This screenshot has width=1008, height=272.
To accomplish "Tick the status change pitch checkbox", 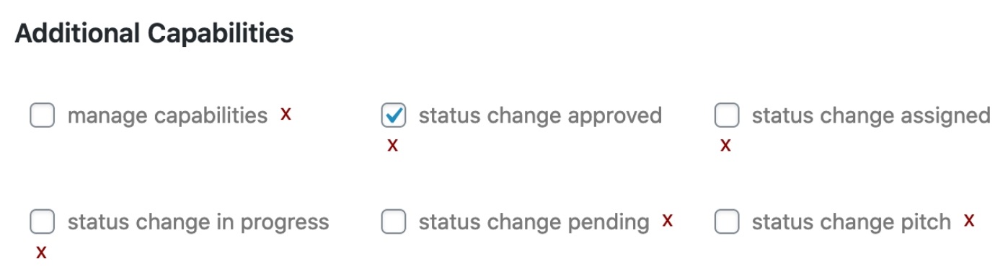I will click(x=727, y=222).
